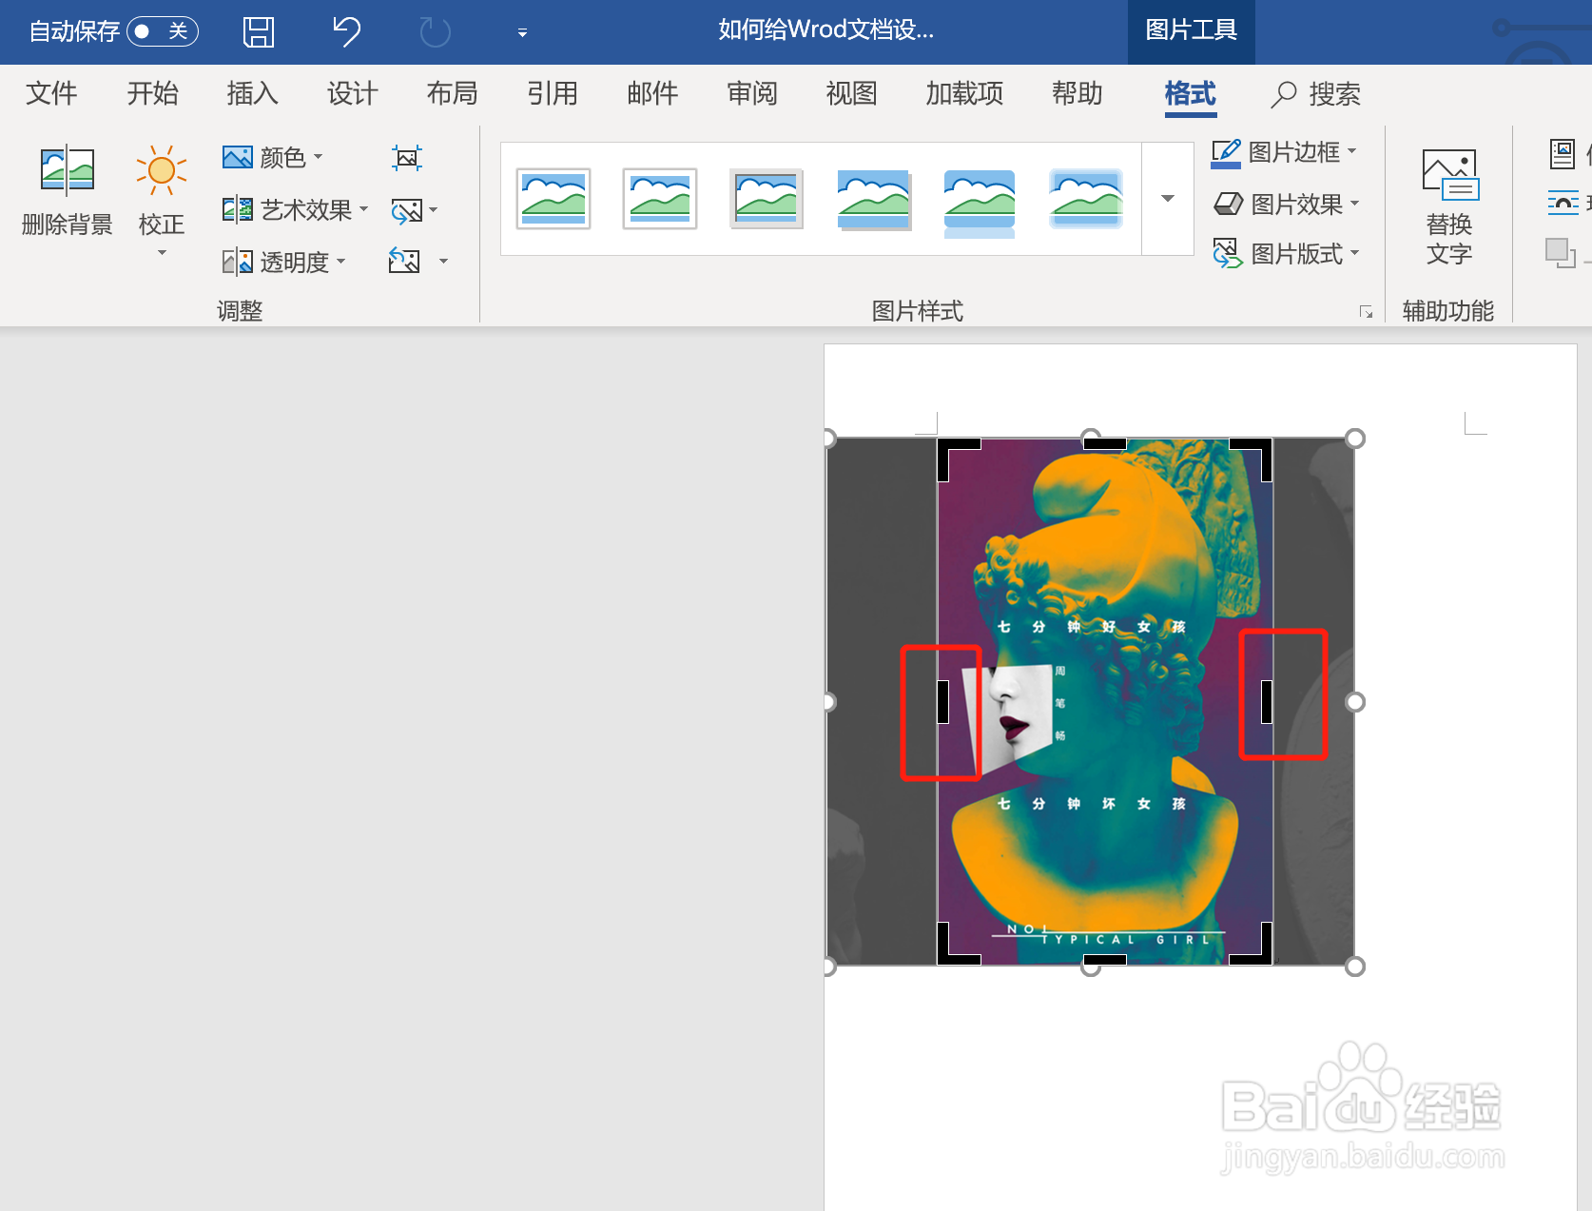Select the 格式 picture tools tab
The width and height of the screenshot is (1592, 1211).
(x=1191, y=94)
